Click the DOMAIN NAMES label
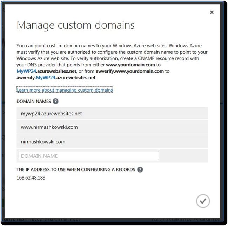 34,101
